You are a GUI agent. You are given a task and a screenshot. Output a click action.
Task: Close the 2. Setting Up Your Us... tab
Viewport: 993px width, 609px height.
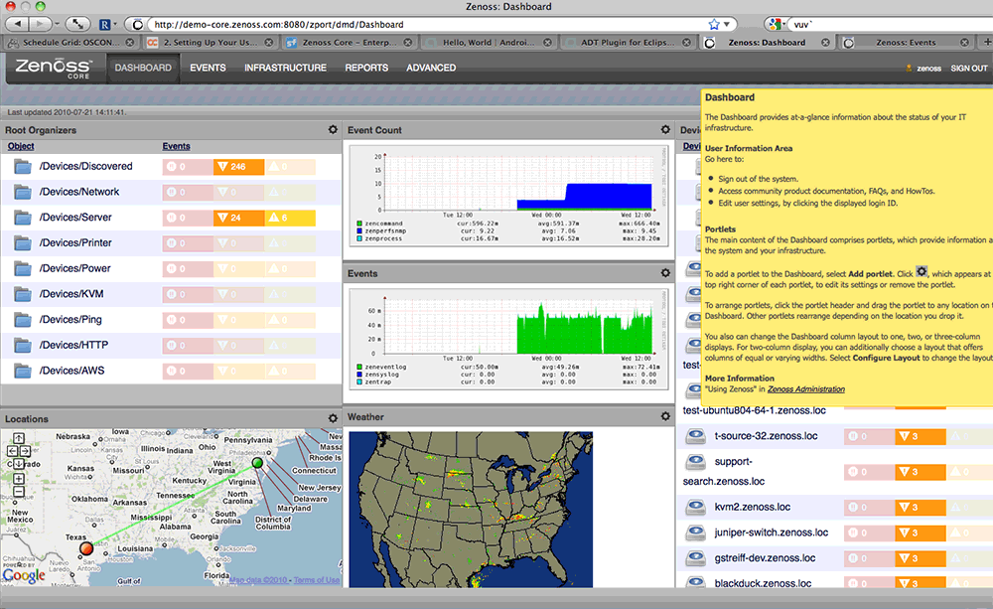(x=269, y=43)
